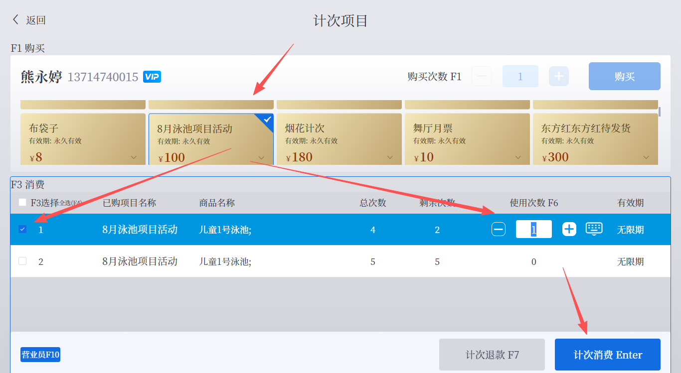Expand the 8月泳池项目活动 card chevron

pyautogui.click(x=262, y=158)
